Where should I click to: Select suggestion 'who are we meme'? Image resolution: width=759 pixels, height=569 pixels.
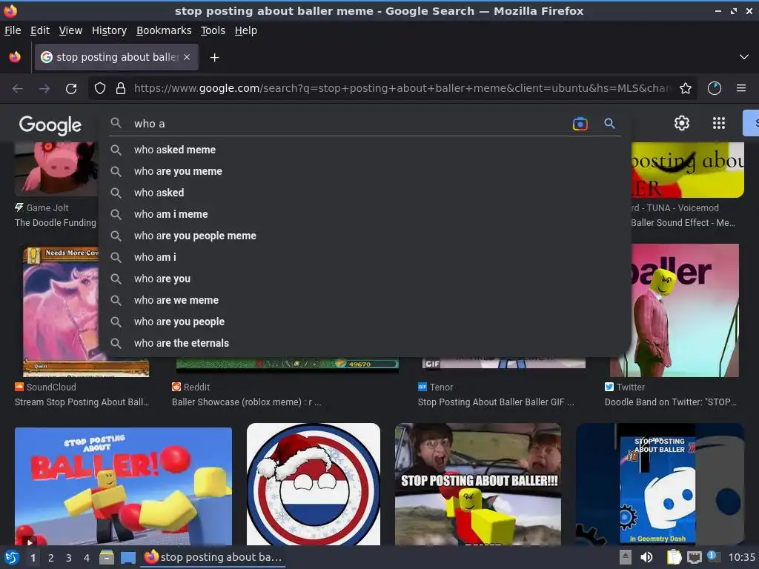(363, 301)
